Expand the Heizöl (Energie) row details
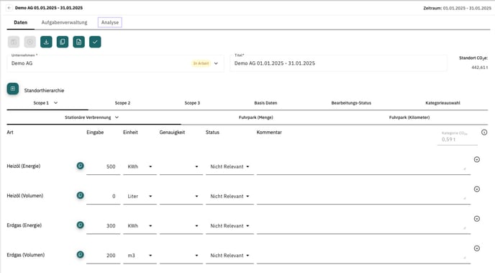The width and height of the screenshot is (495, 273). tap(477, 159)
